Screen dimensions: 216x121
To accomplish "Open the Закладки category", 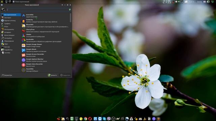I will pyautogui.click(x=11, y=17).
